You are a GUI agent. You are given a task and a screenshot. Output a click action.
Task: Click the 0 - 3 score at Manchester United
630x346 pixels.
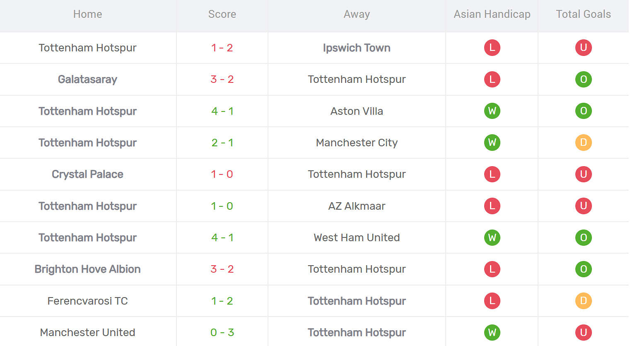[222, 332]
